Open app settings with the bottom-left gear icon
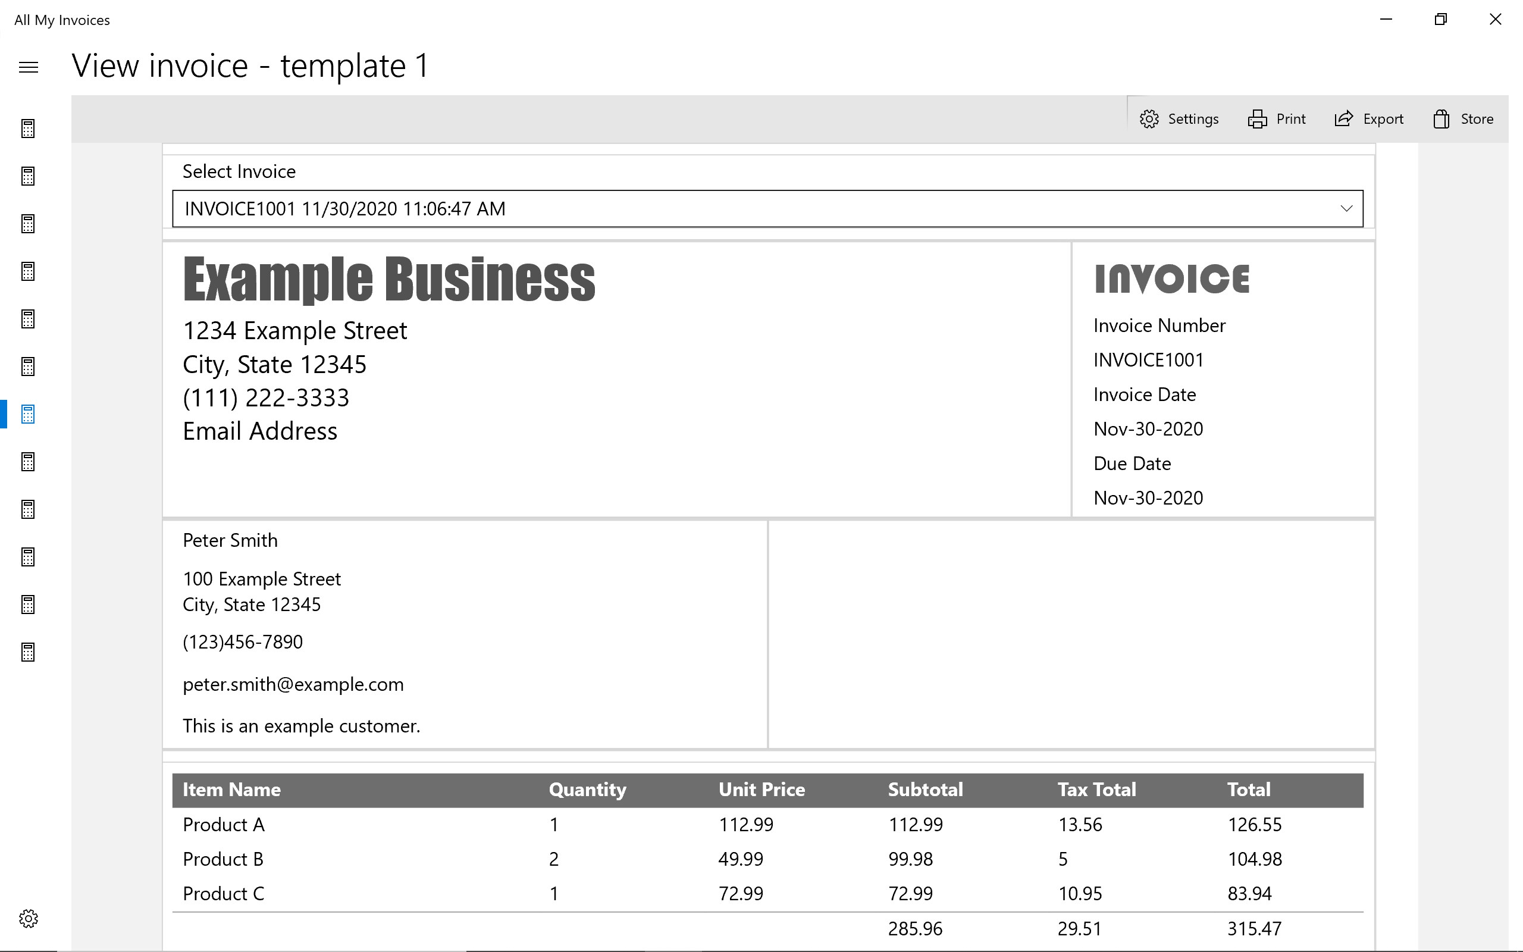 point(28,919)
